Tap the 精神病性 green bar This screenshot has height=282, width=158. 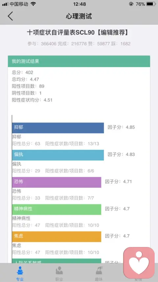[x=57, y=209]
